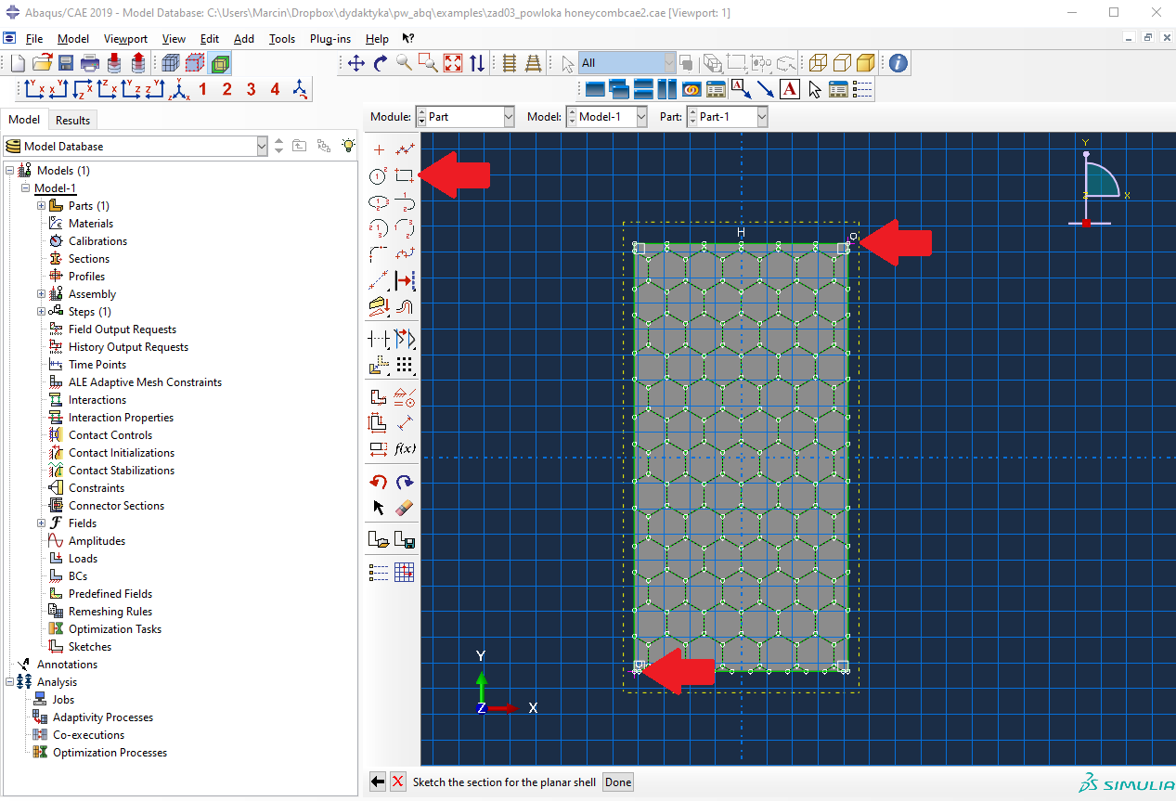Screen dimensions: 1176x801
Task: Open the Plug-ins menu
Action: tap(330, 39)
